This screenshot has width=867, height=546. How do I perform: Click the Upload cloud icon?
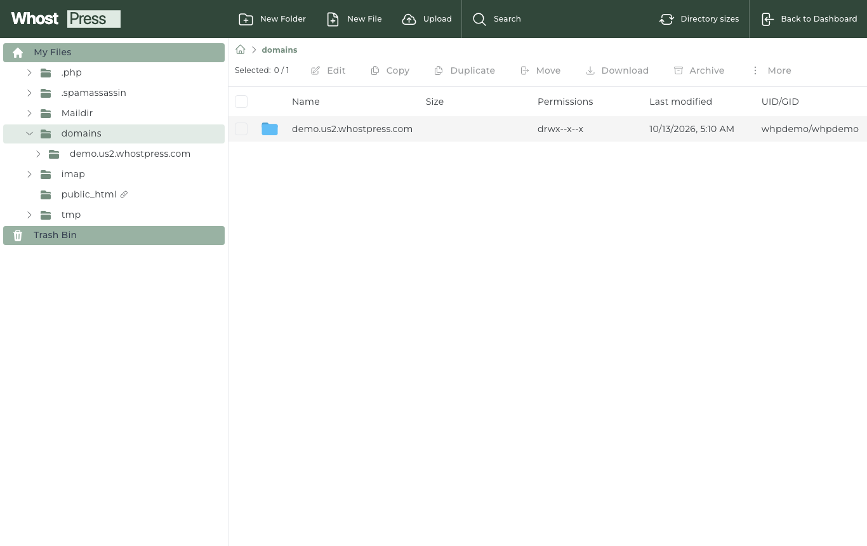click(x=409, y=19)
